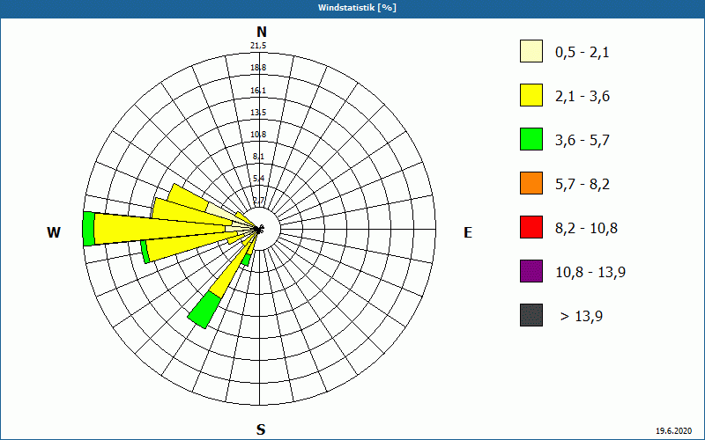This screenshot has width=705, height=440.
Task: Click the pale yellow 0,5 - 2,1 legend swatch
Action: click(x=531, y=51)
